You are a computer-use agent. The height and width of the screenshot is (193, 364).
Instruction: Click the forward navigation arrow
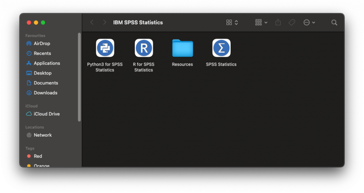105,22
